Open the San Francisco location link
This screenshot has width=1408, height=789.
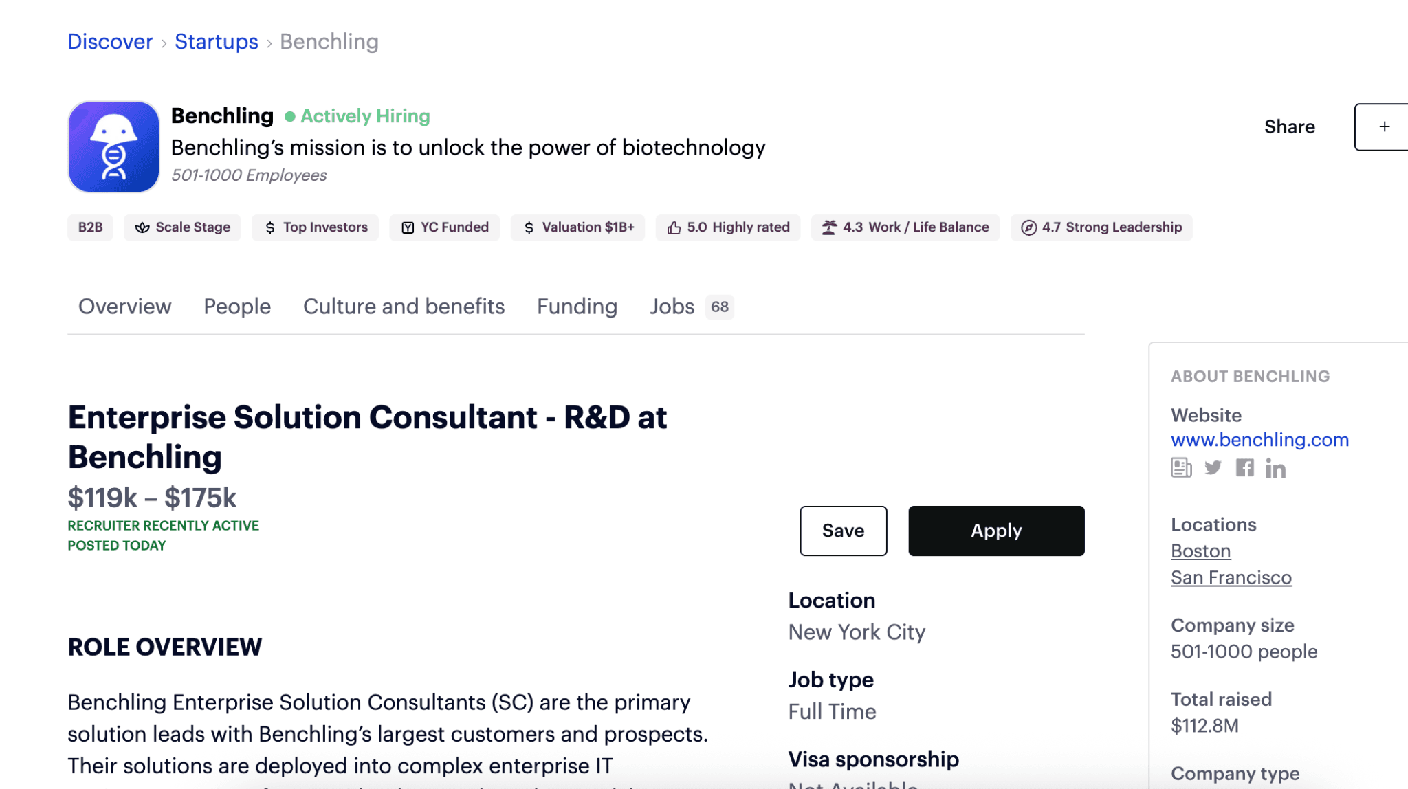coord(1231,578)
